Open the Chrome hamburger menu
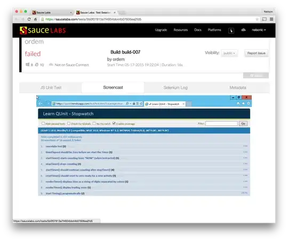Viewport: 288px width, 241px height. pos(271,19)
